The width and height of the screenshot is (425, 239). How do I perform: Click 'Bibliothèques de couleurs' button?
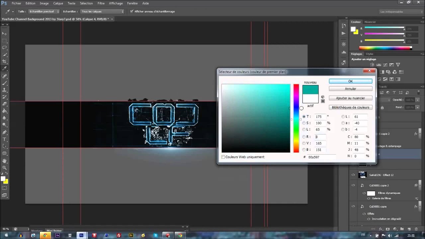(351, 107)
